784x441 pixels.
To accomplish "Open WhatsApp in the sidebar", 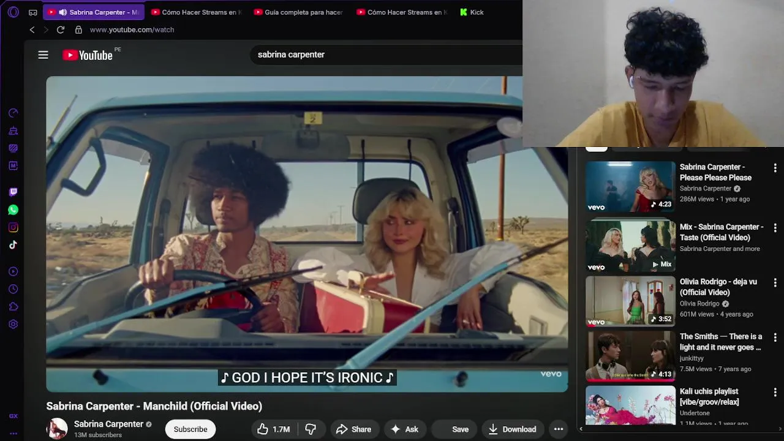I will coord(13,209).
